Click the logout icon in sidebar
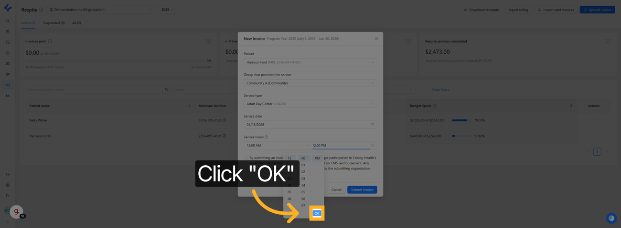Viewport: 621px width, 228px height. coord(8,196)
